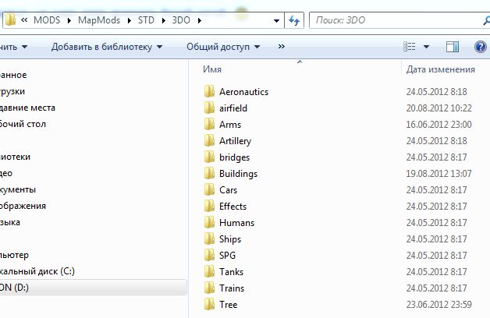The image size is (490, 318).
Task: Open 'Компьютер' in navigation pane
Action: tap(14, 255)
